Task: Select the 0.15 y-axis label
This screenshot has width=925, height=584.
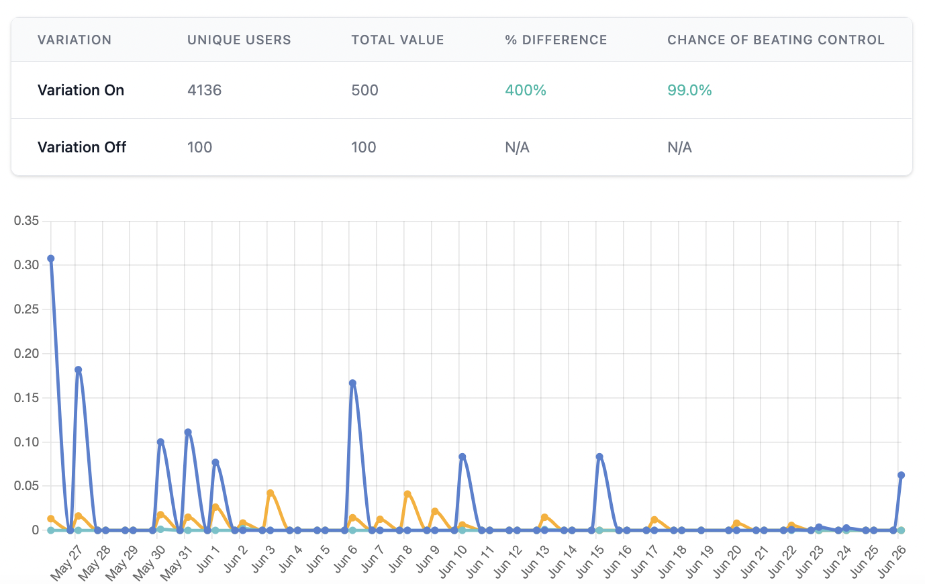Action: click(x=26, y=398)
